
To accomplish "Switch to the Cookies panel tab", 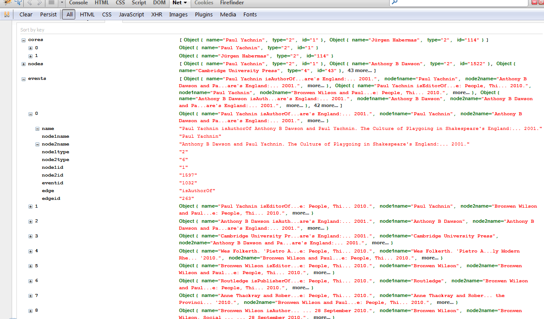I will tap(204, 3).
